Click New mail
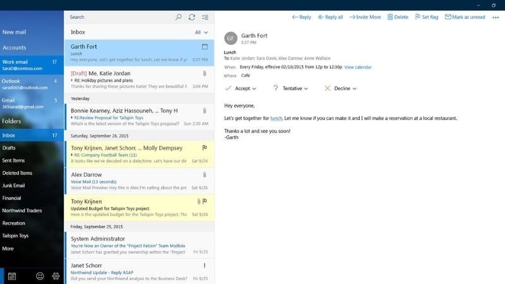The width and height of the screenshot is (505, 284). point(14,32)
